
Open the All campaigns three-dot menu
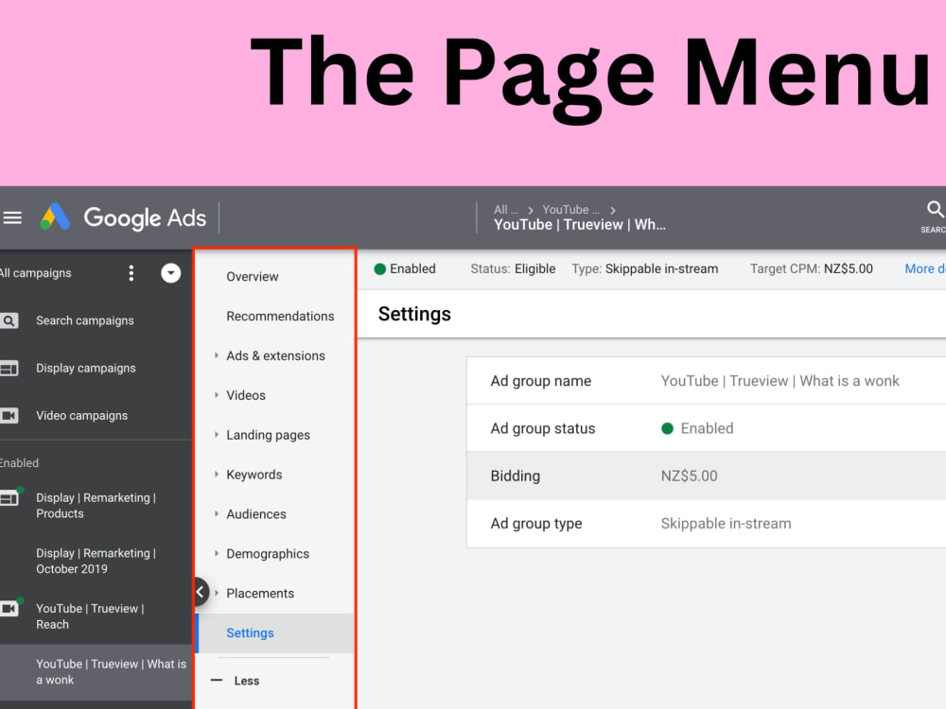click(131, 273)
